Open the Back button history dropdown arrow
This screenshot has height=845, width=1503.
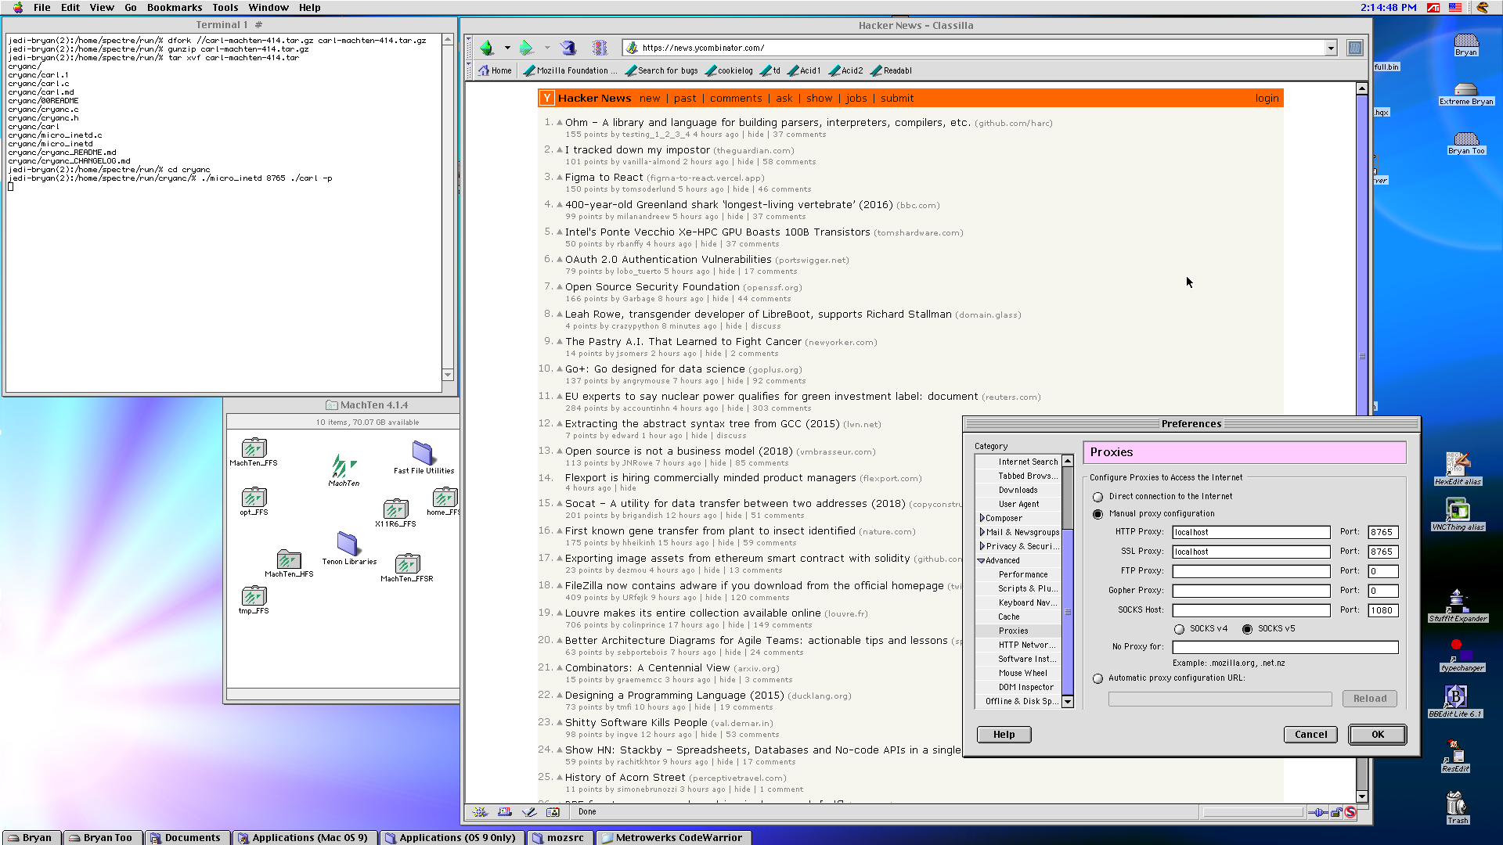[x=507, y=48]
